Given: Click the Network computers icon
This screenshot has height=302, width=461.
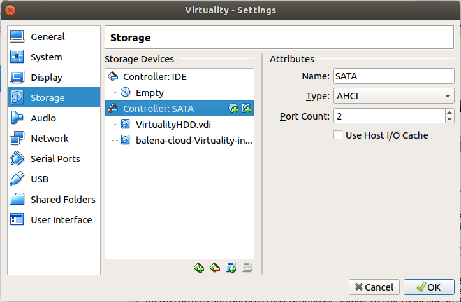Looking at the screenshot, I should [x=17, y=138].
